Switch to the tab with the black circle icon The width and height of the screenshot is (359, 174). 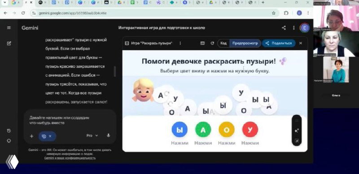tap(40, 3)
